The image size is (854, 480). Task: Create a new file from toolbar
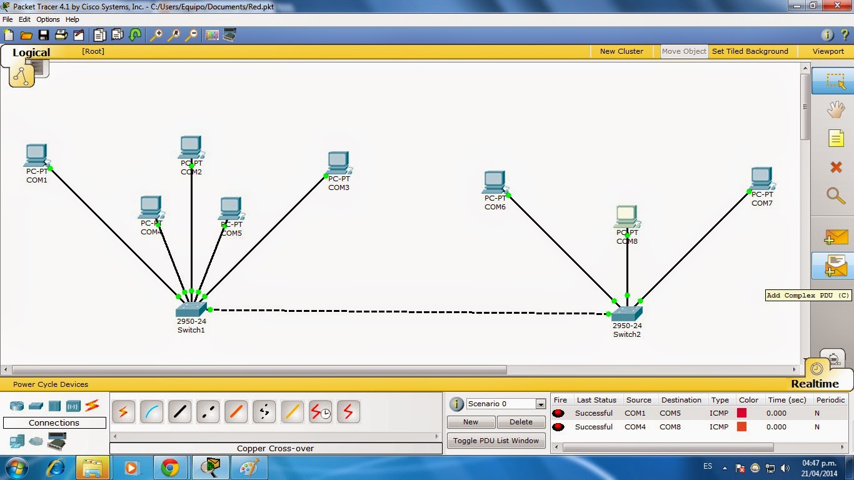coord(9,35)
